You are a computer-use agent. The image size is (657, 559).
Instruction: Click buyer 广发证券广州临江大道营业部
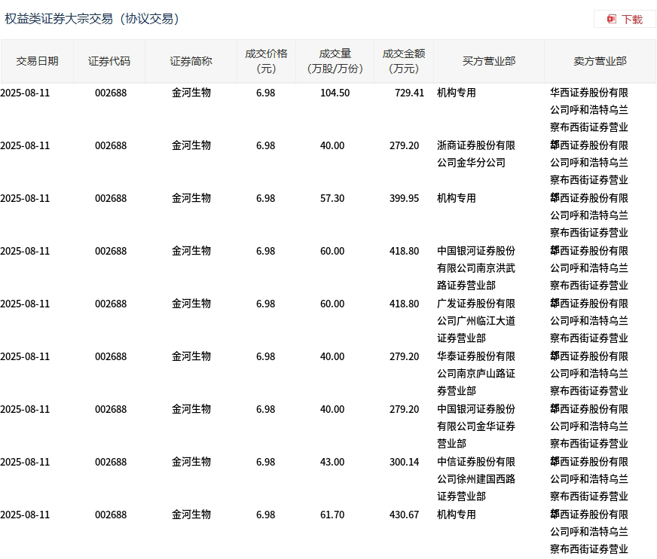[475, 320]
